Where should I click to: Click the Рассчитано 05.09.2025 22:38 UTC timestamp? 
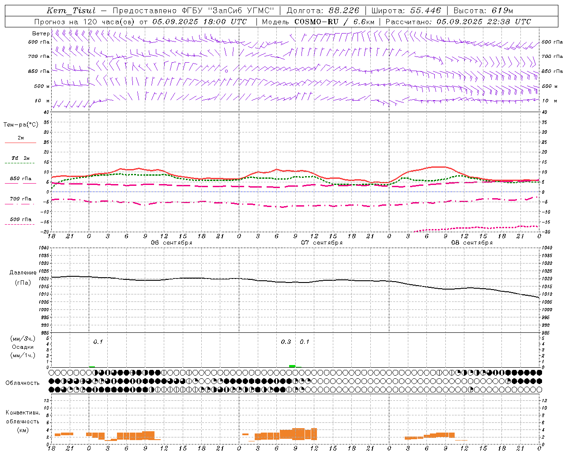458,22
